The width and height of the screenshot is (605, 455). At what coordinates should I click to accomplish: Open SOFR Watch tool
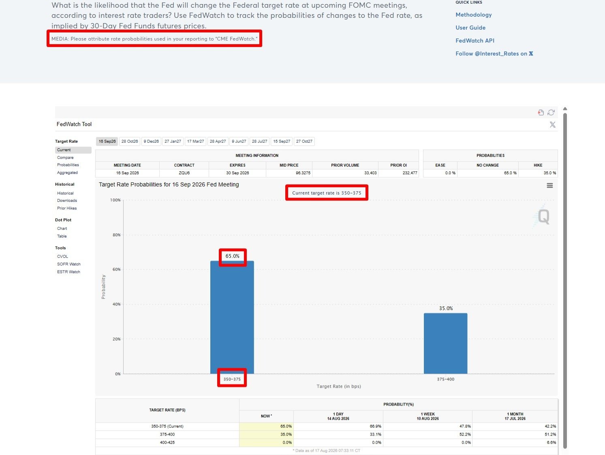(69, 264)
